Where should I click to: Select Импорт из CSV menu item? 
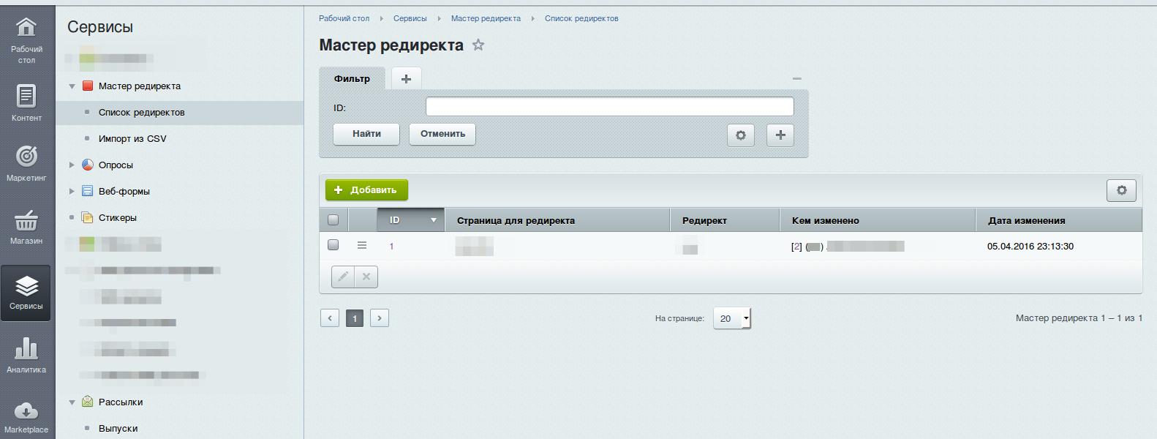click(132, 139)
